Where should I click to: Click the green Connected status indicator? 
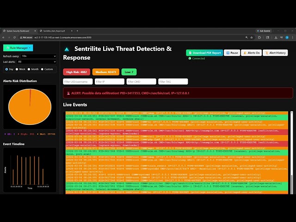190,59
